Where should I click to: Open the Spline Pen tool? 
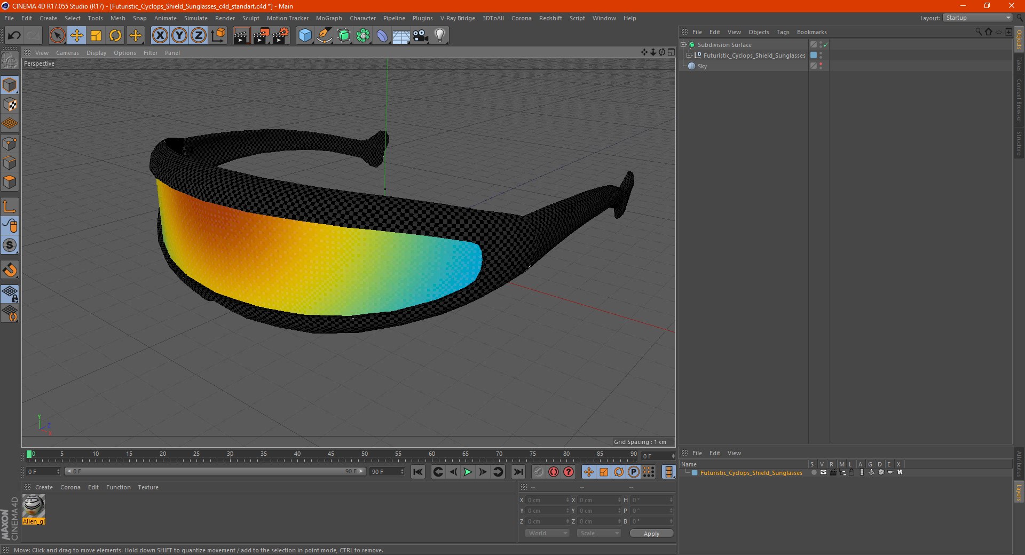[x=324, y=36]
